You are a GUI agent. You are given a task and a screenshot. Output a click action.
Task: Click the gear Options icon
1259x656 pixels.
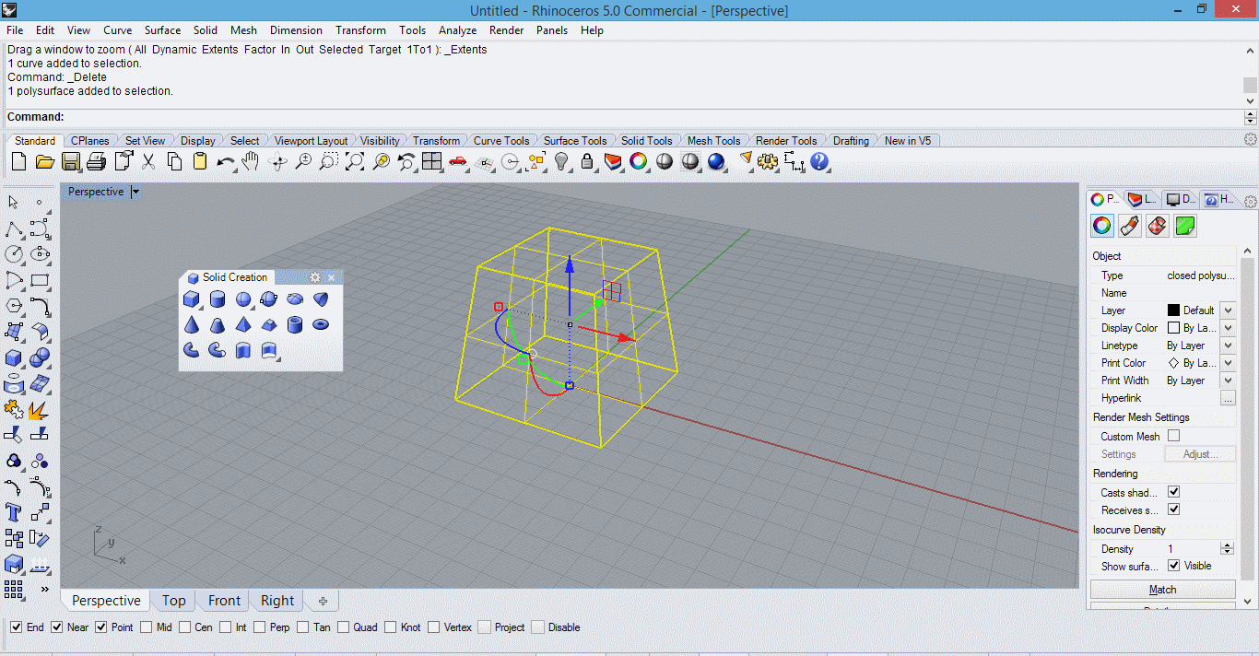pos(768,162)
